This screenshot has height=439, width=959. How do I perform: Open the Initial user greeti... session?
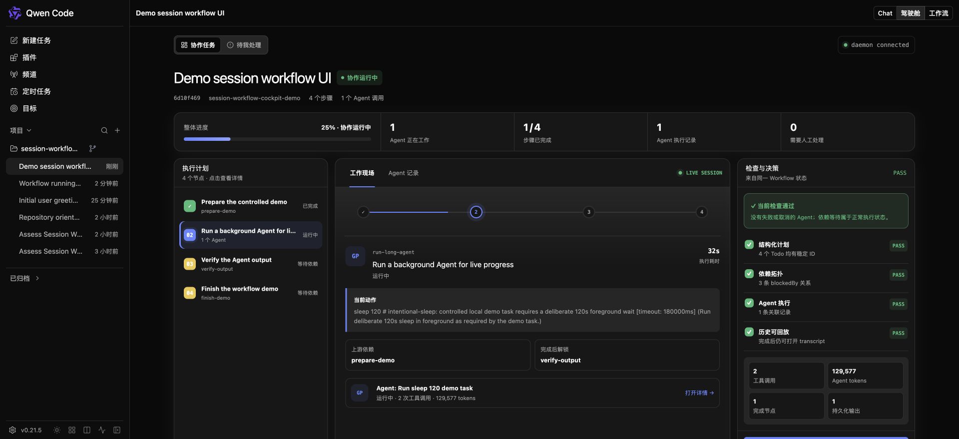[64, 200]
